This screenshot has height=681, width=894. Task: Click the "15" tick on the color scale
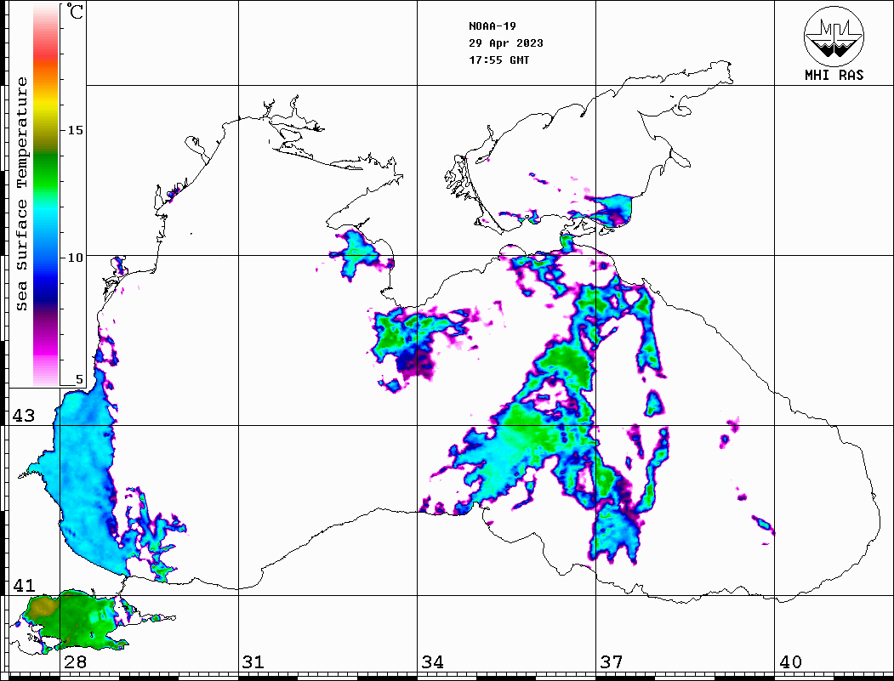75,130
